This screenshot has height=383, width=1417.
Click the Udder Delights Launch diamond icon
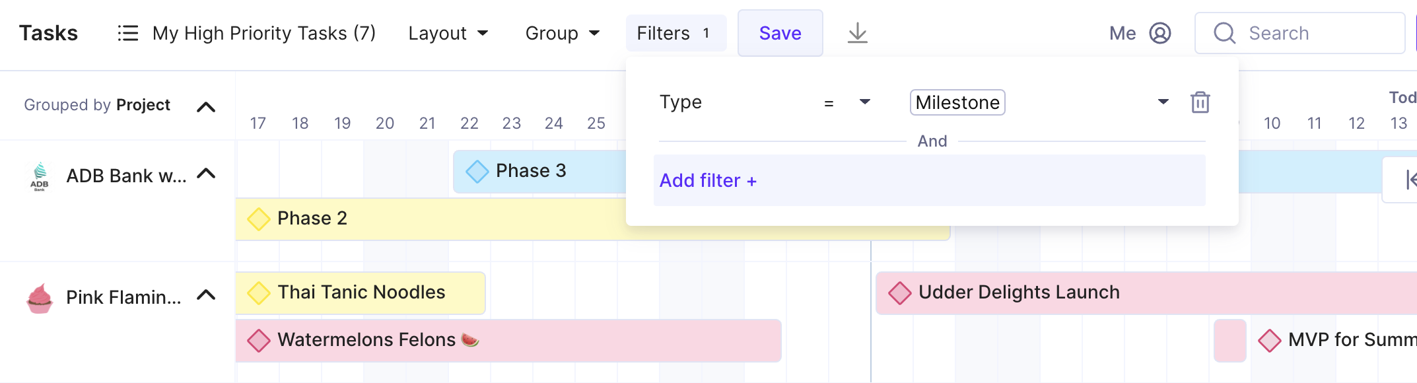tap(899, 293)
